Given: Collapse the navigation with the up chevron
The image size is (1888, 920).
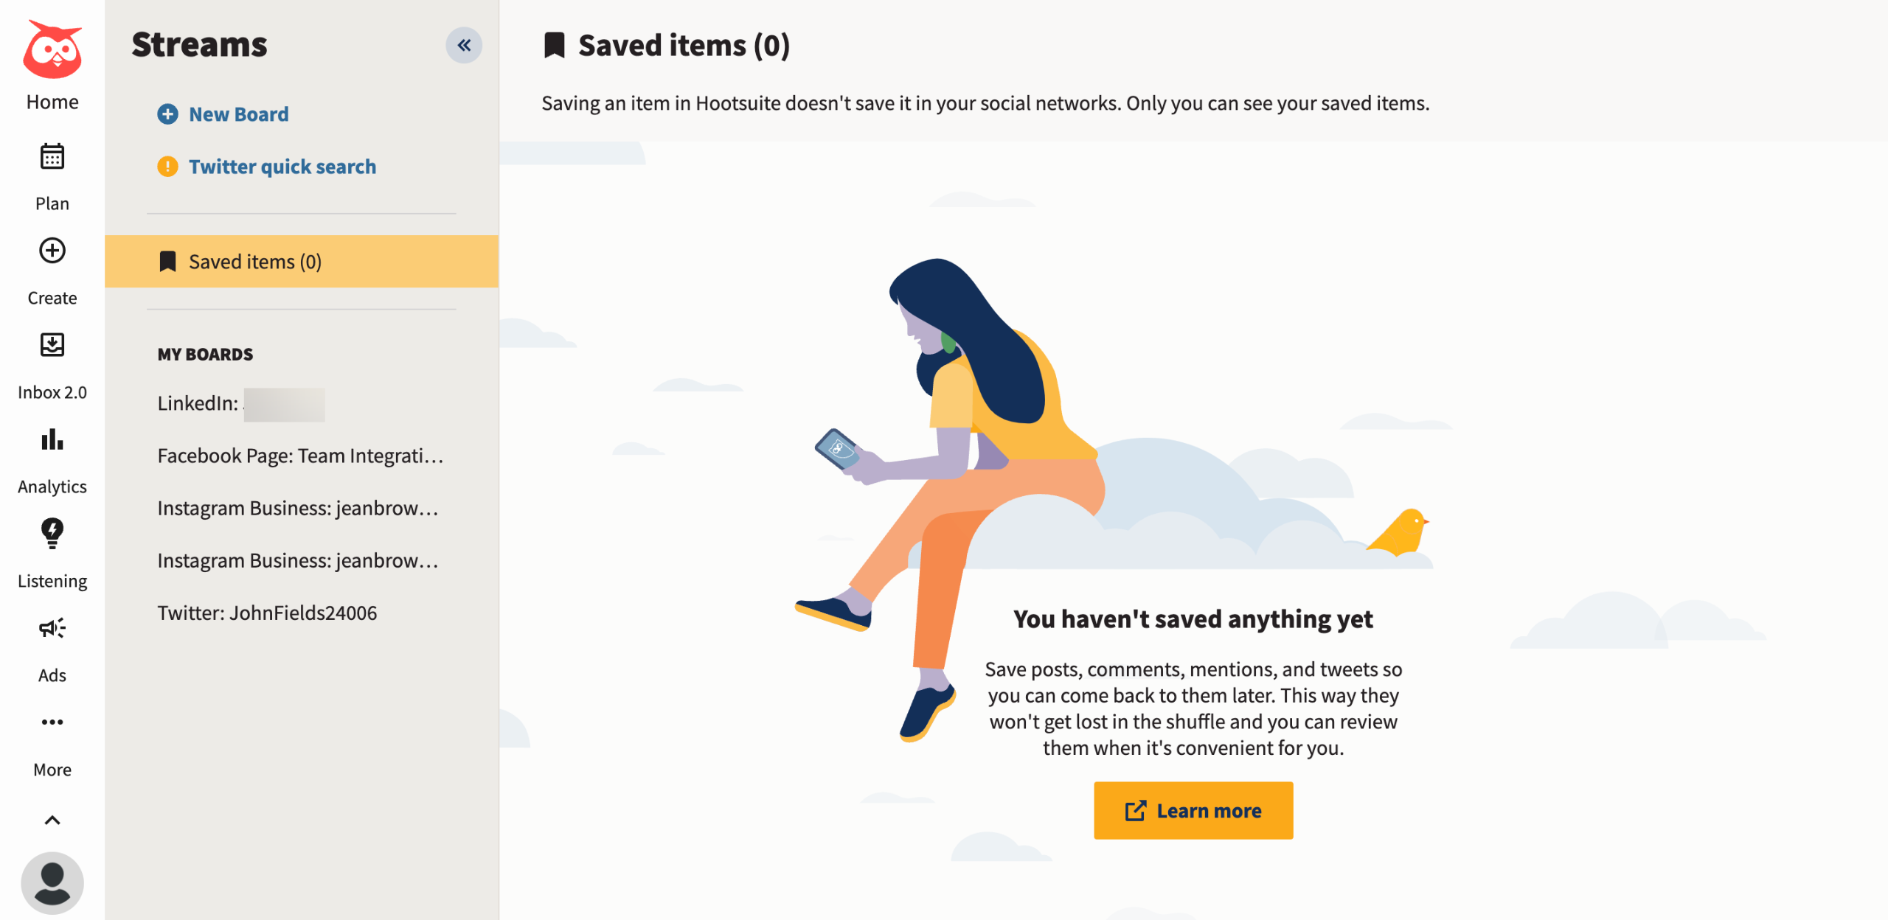Looking at the screenshot, I should point(52,820).
